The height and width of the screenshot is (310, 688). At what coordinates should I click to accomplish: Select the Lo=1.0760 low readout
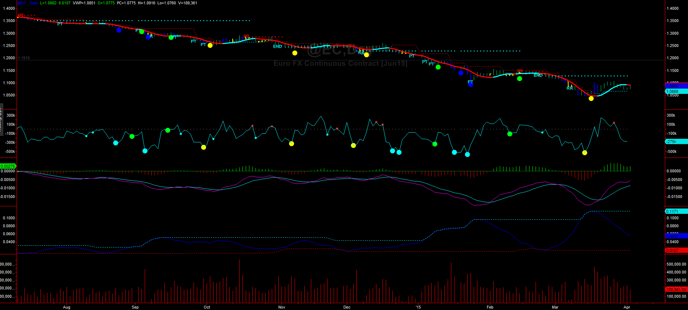[x=166, y=3]
